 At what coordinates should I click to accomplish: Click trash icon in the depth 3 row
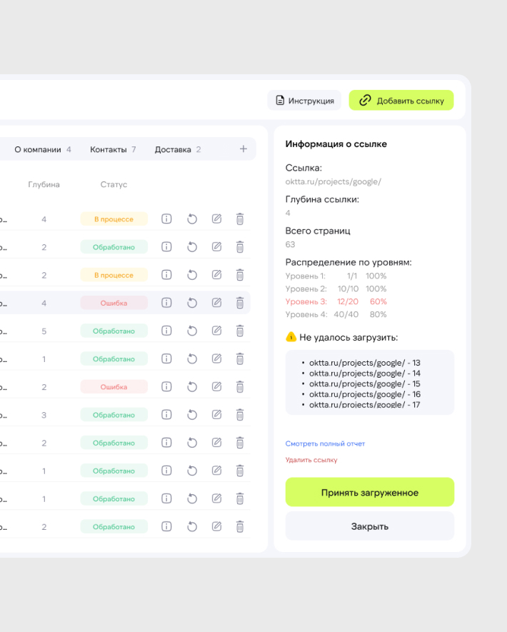[240, 415]
